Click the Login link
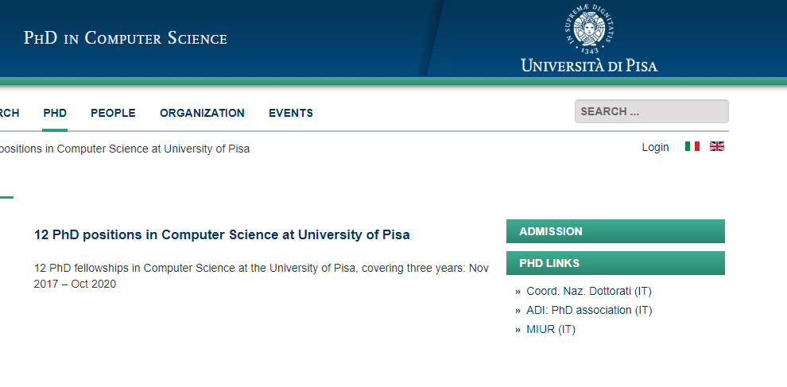This screenshot has height=387, width=787. click(x=655, y=147)
